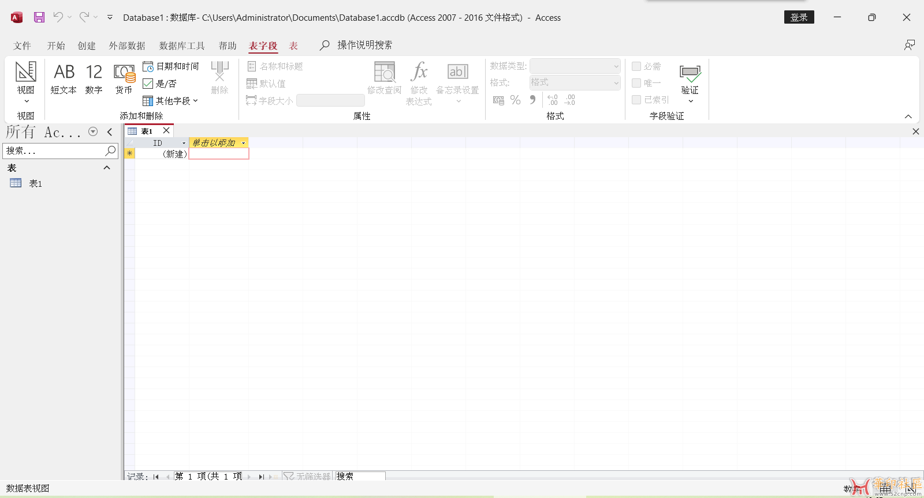
Task: Add a 日期和时间 field
Action: (x=171, y=66)
